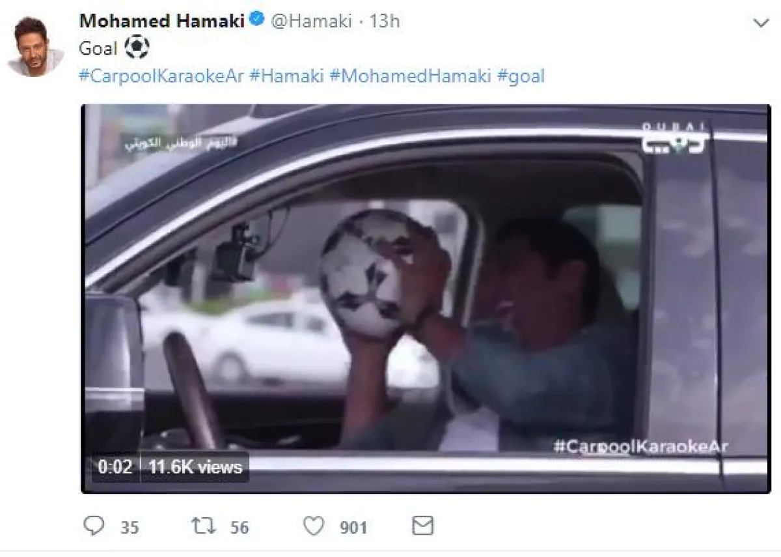The width and height of the screenshot is (781, 557).
Task: Open the #CarpoolKaraokeAr hashtag link
Action: (x=161, y=76)
